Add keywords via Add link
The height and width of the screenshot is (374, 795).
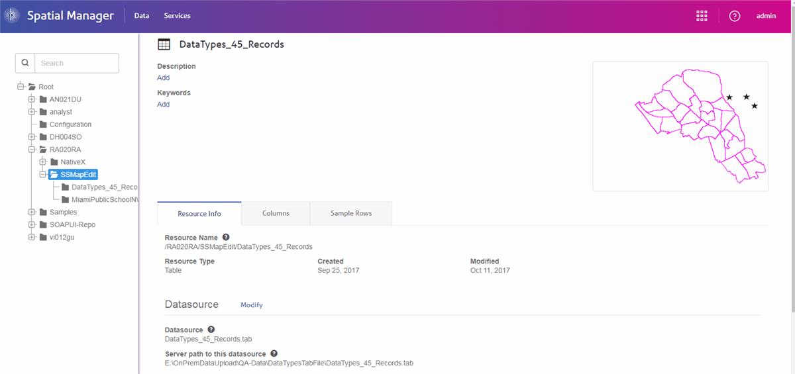click(163, 104)
